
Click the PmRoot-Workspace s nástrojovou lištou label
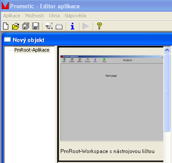click(x=107, y=151)
